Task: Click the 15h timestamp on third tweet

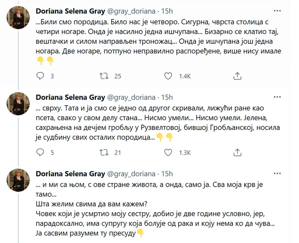Action: [166, 173]
